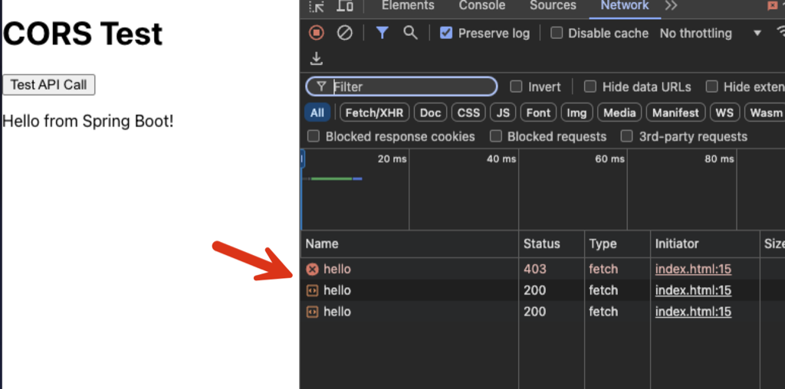Click into the Filter text field
Image resolution: width=785 pixels, height=389 pixels.
point(402,87)
